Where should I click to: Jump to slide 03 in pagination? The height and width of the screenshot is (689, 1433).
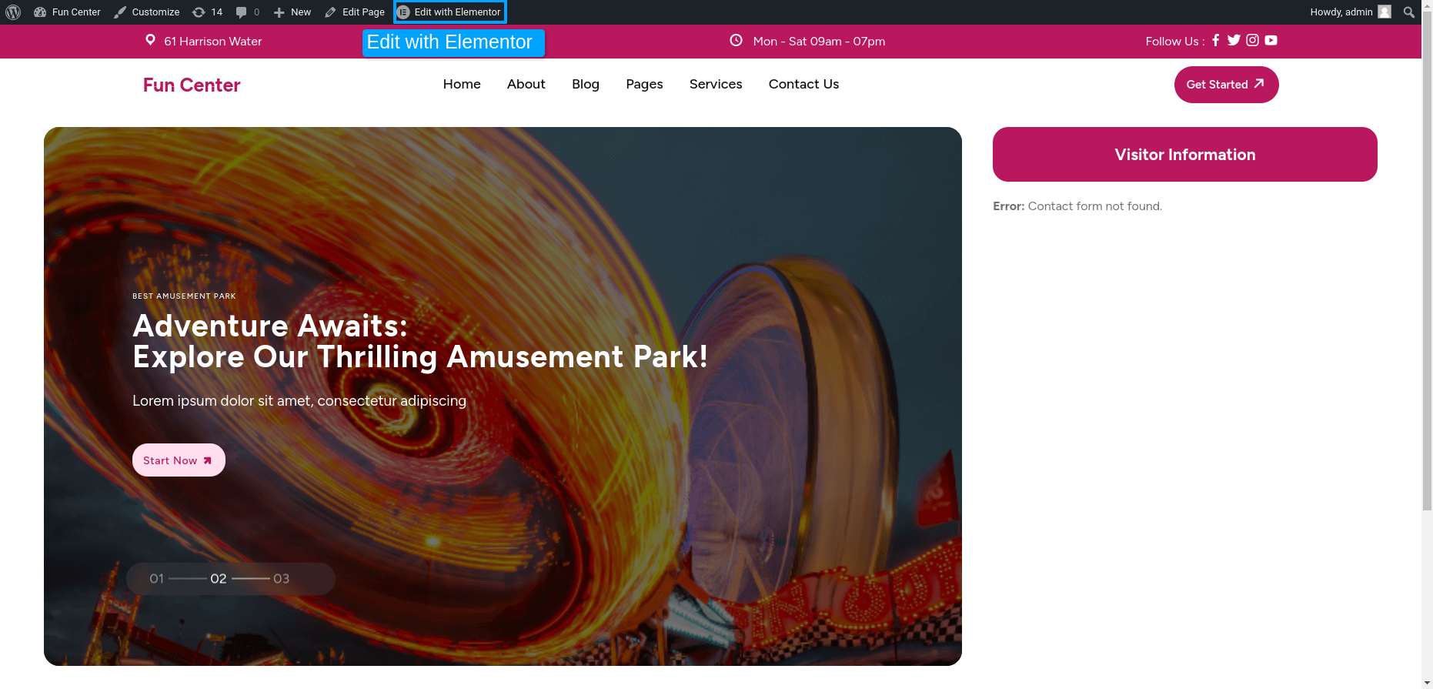pos(281,579)
